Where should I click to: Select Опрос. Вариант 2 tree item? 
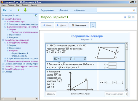click(x=19, y=56)
